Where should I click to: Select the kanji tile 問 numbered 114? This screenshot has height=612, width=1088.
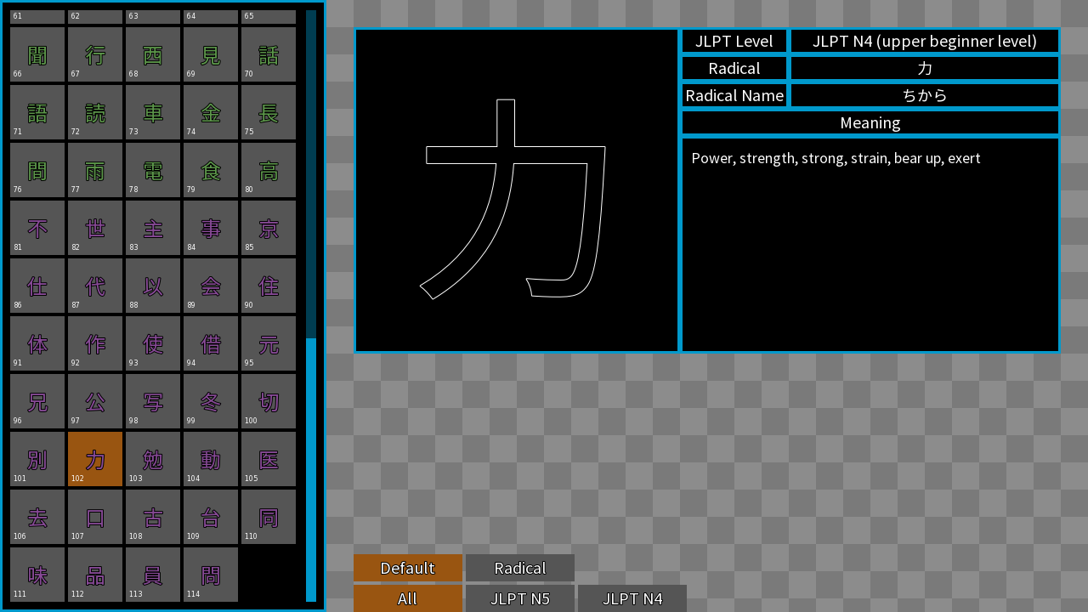(x=211, y=574)
